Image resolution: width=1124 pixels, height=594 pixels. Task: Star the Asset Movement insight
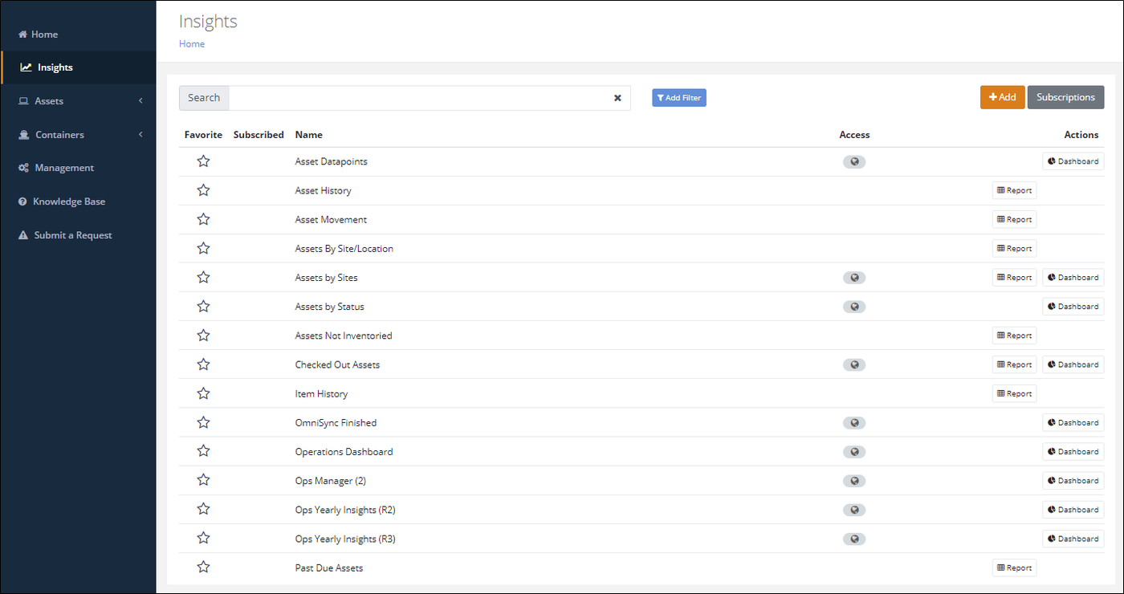click(x=203, y=219)
